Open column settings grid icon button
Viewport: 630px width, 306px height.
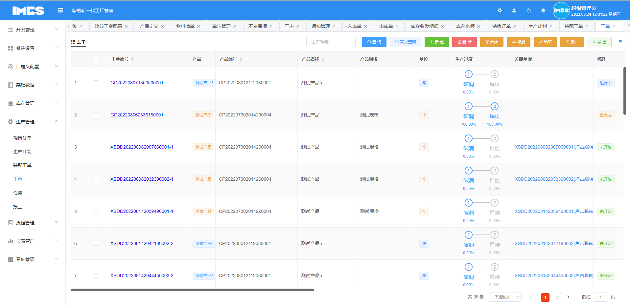pos(620,42)
